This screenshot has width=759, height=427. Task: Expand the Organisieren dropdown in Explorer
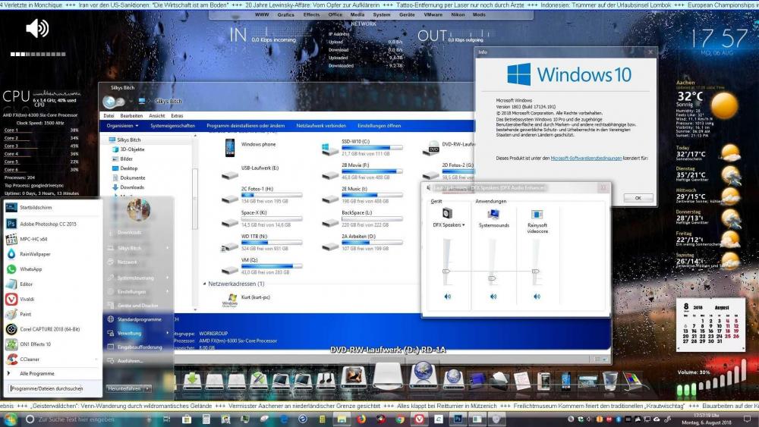[122, 126]
